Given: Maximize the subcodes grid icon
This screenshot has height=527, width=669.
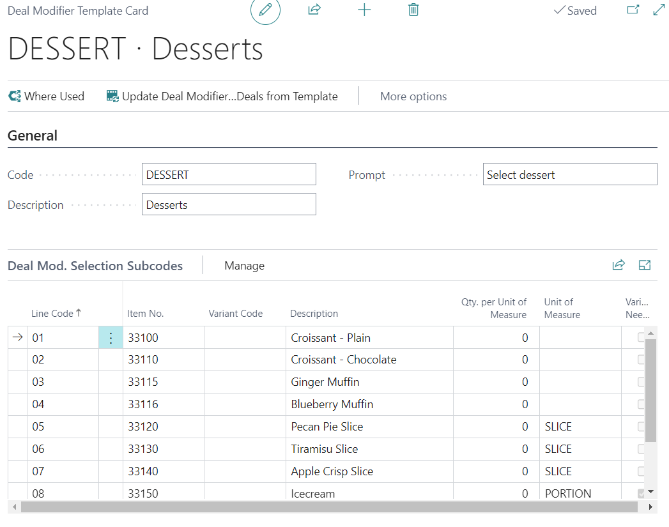Looking at the screenshot, I should point(645,265).
